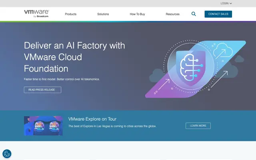Click the 'Deliver an AI Factory' headline

coord(74,57)
